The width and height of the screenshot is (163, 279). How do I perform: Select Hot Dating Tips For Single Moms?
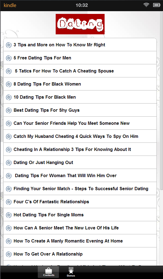tap(49, 215)
